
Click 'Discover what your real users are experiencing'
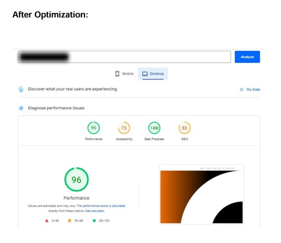(x=72, y=89)
